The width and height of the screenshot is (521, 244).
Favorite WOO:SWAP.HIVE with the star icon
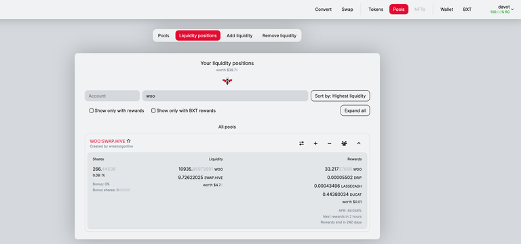pos(129,141)
